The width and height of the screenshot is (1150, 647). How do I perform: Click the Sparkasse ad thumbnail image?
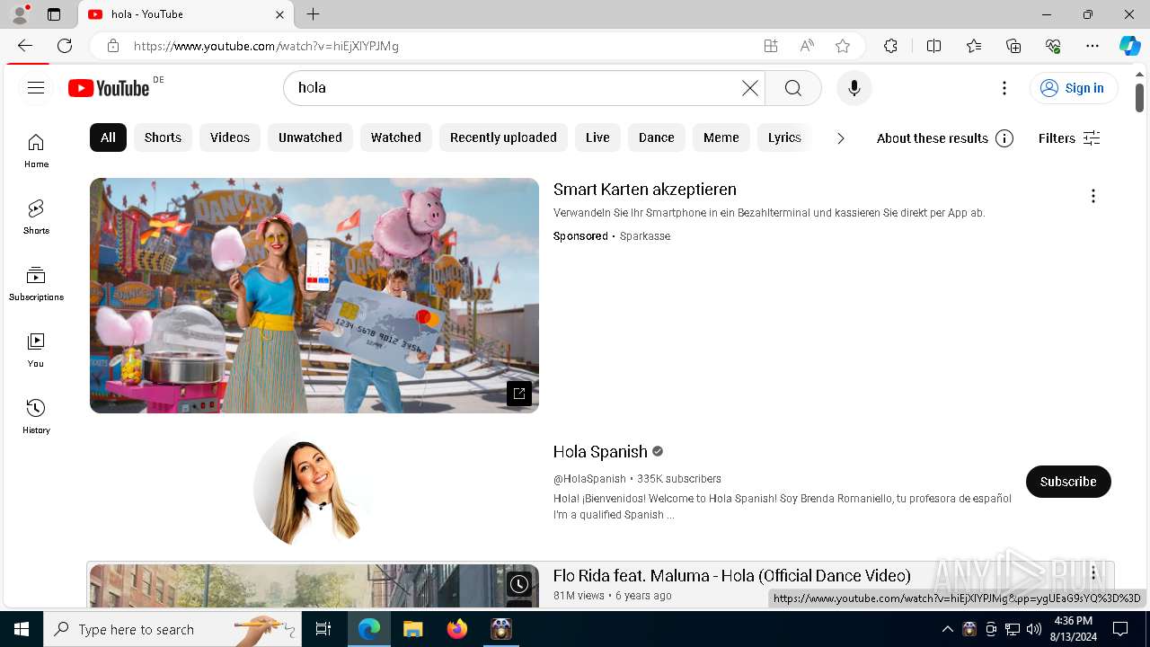[x=314, y=296]
